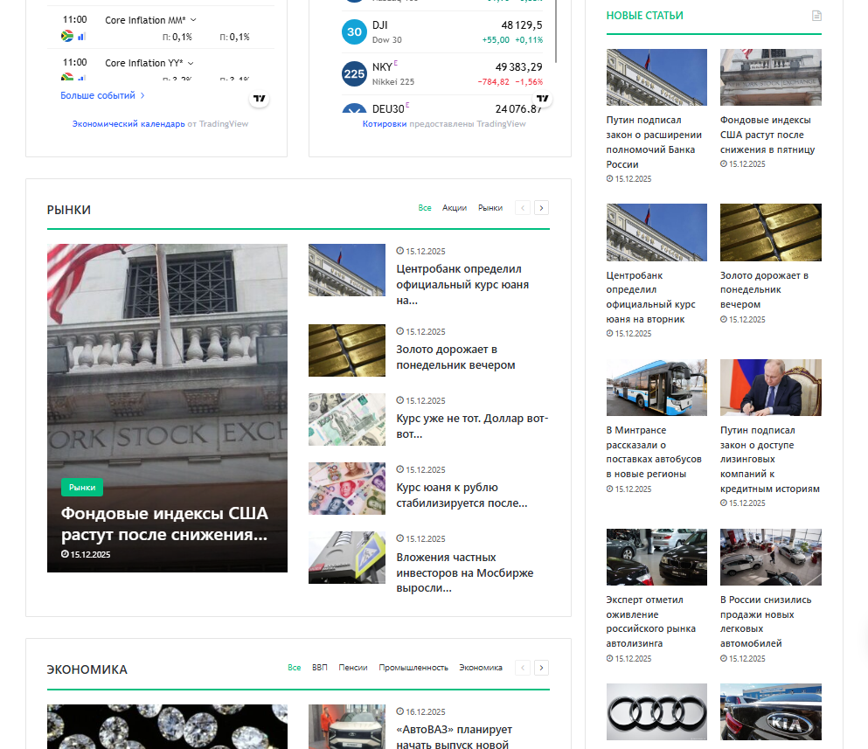Click document icon next to Новые статьи heading
868x749 pixels.
pyautogui.click(x=816, y=16)
